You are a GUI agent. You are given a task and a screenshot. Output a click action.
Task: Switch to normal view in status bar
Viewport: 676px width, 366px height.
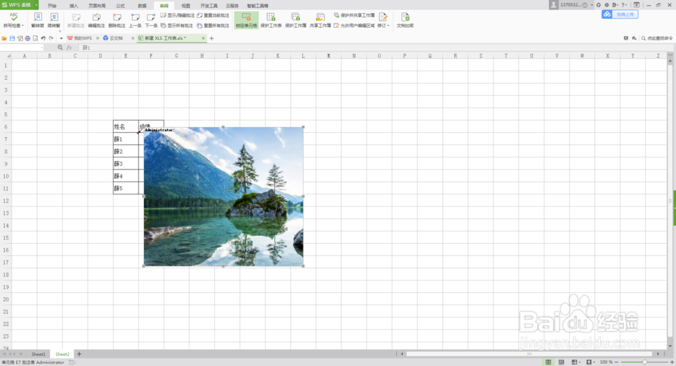coord(548,362)
